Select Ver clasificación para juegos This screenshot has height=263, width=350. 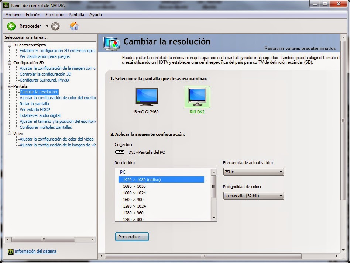(45, 56)
